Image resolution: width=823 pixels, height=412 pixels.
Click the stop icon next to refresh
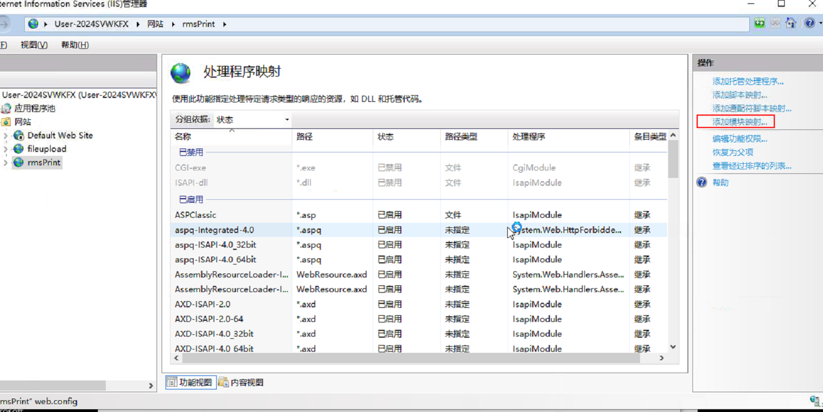tap(775, 24)
